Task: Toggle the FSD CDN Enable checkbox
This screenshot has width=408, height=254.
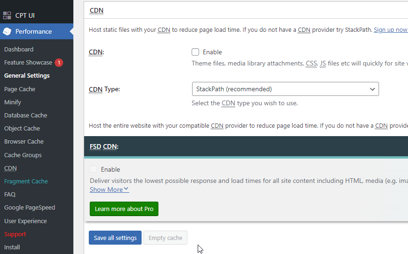Action: tap(93, 169)
